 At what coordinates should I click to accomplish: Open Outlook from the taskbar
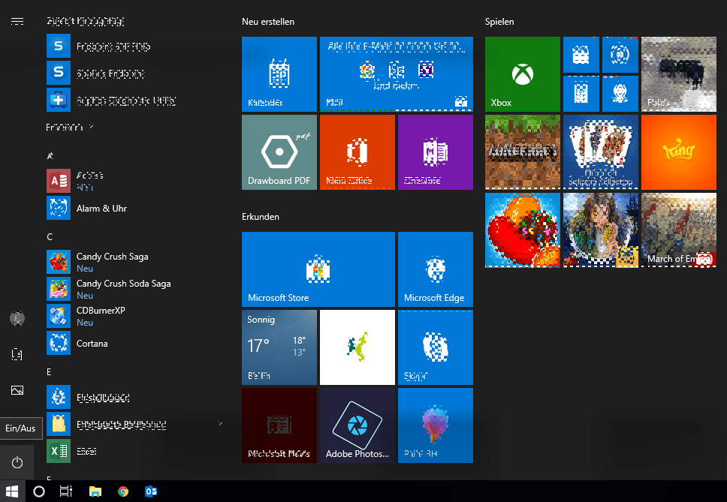(151, 491)
